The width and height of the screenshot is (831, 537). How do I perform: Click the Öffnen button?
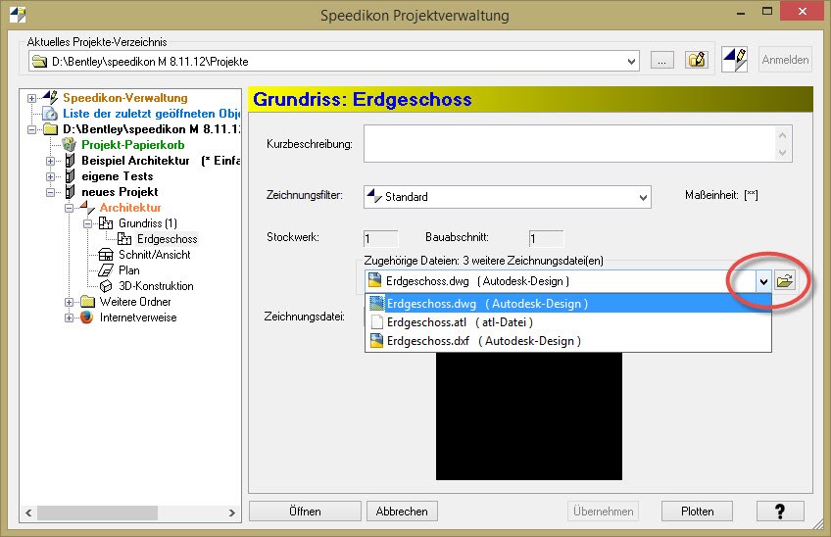(x=306, y=511)
